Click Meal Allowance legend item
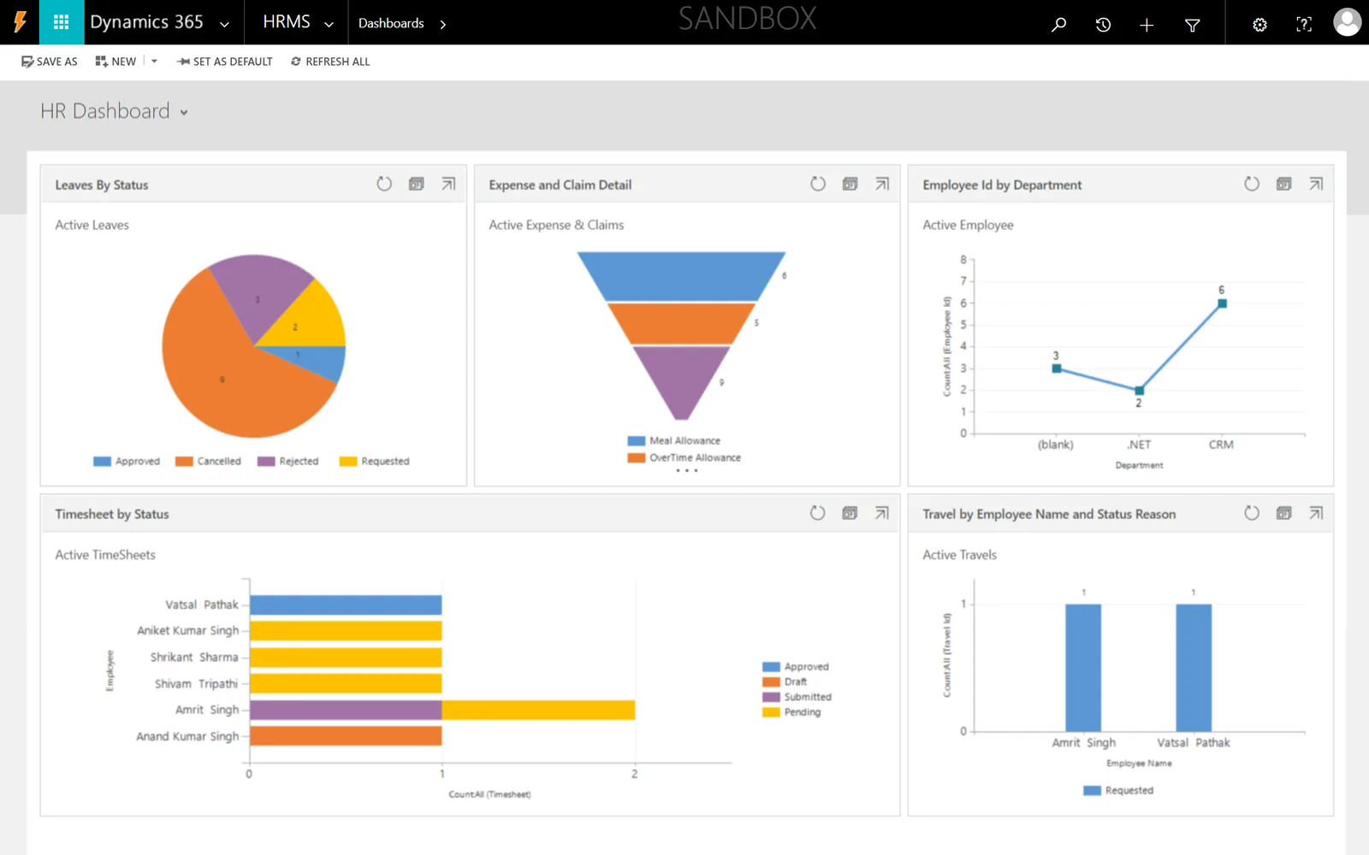Viewport: 1369px width, 855px height. click(674, 441)
